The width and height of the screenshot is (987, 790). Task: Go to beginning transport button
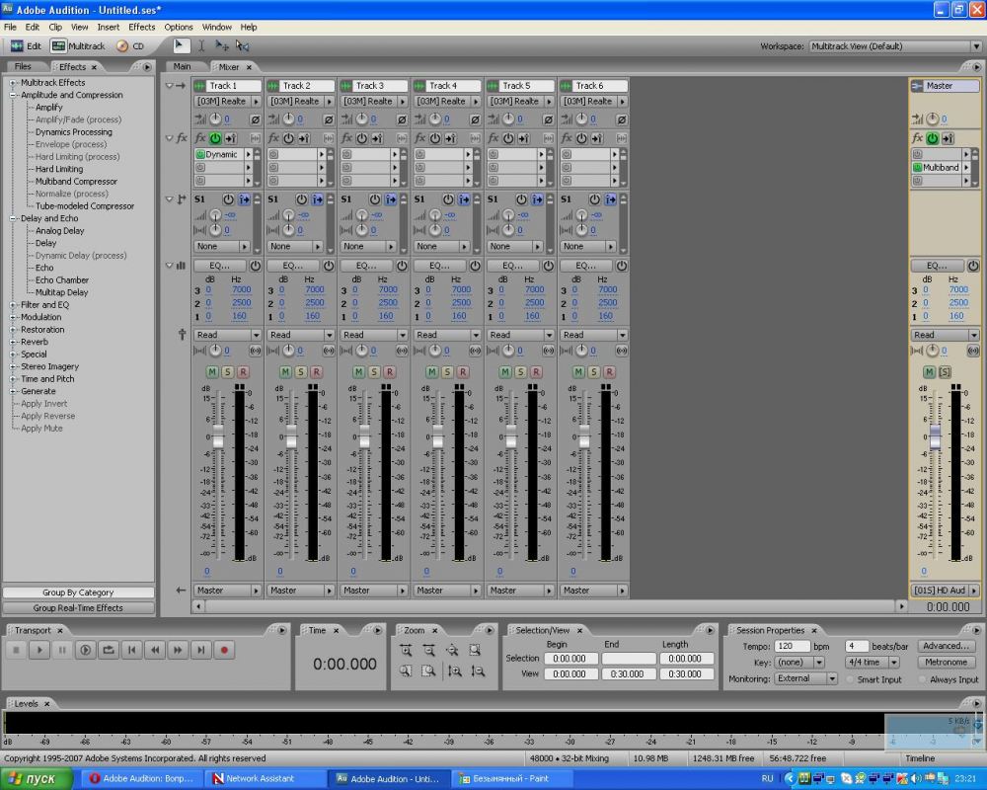(x=131, y=650)
